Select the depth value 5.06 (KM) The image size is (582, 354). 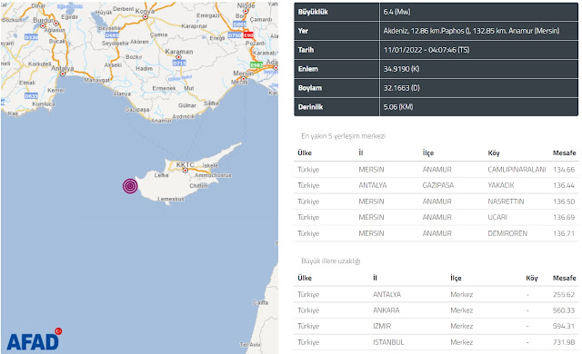point(398,107)
